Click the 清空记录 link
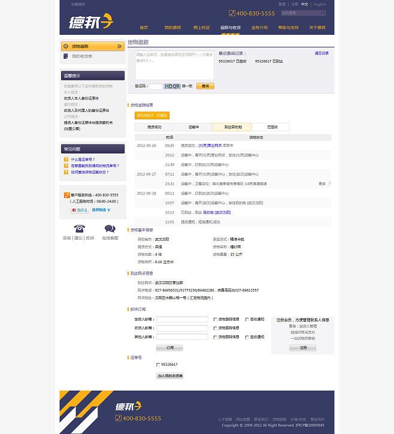This screenshot has width=394, height=434. (x=322, y=53)
